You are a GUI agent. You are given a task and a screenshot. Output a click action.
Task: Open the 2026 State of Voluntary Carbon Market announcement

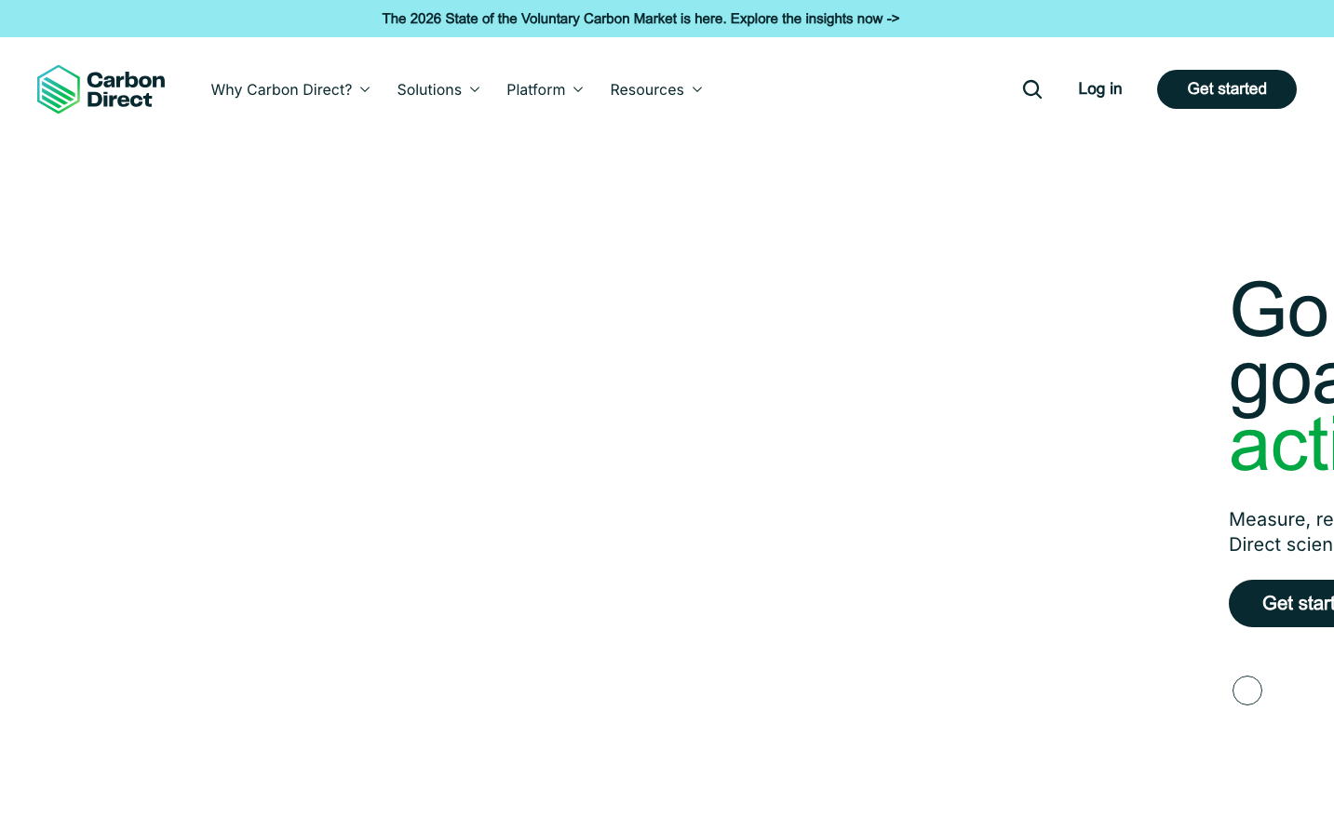pyautogui.click(x=633, y=19)
